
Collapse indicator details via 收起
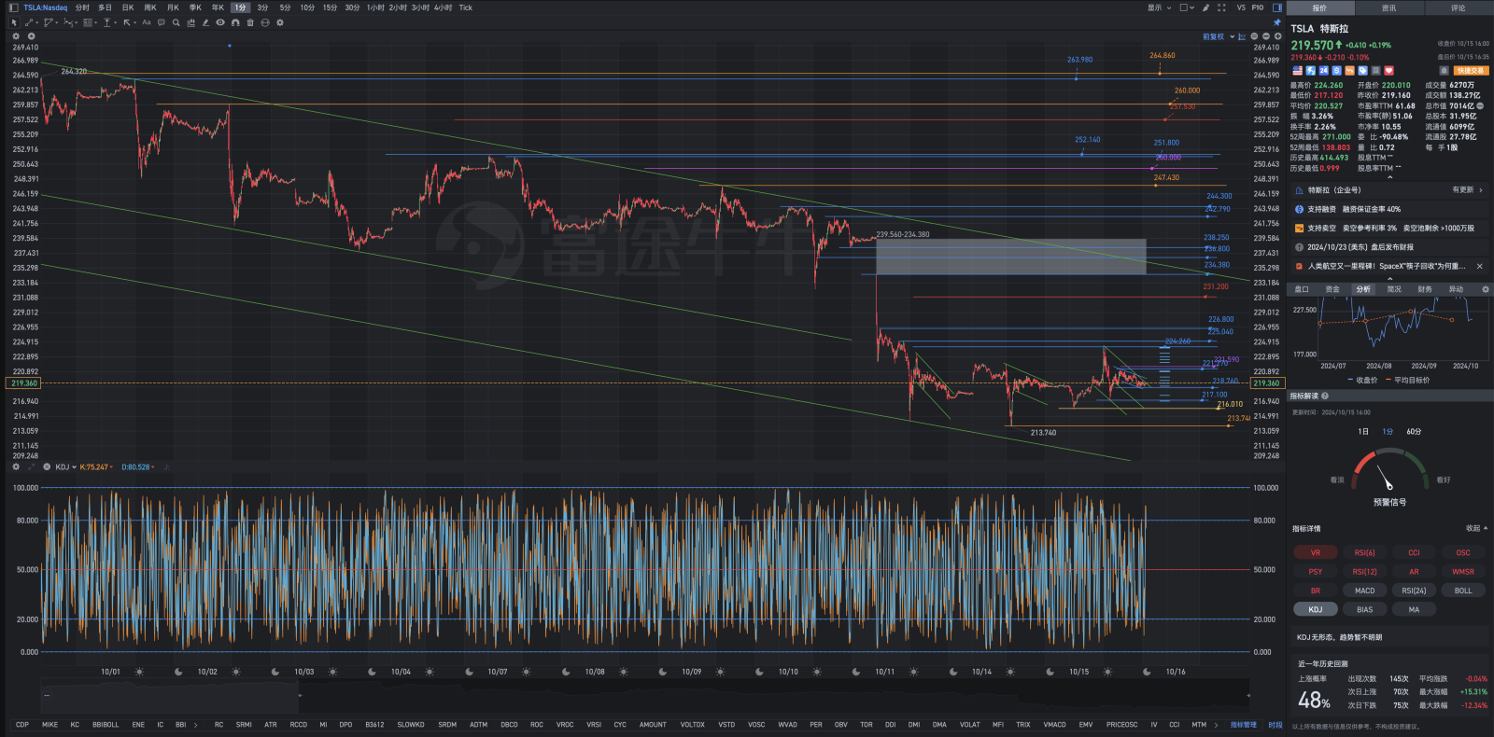point(1477,528)
